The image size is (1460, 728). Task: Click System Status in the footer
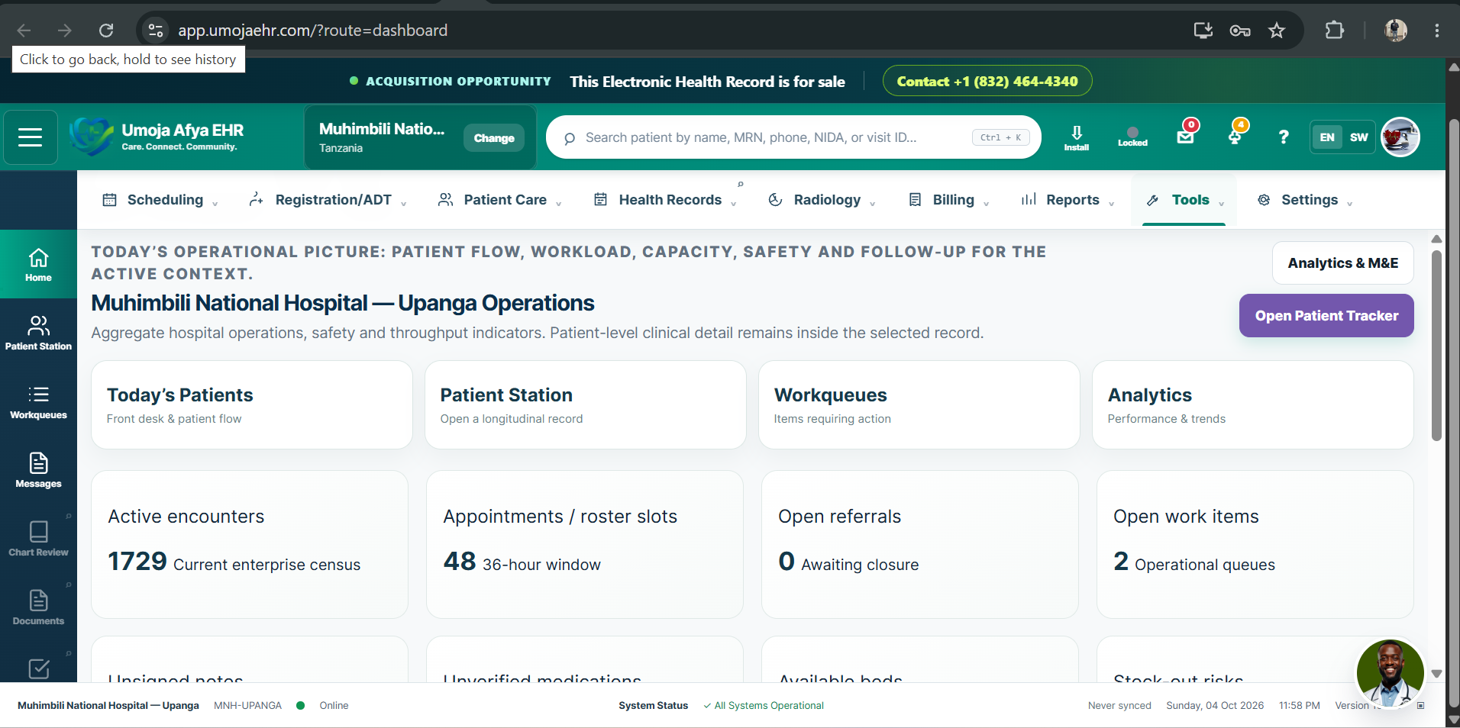[x=653, y=705]
